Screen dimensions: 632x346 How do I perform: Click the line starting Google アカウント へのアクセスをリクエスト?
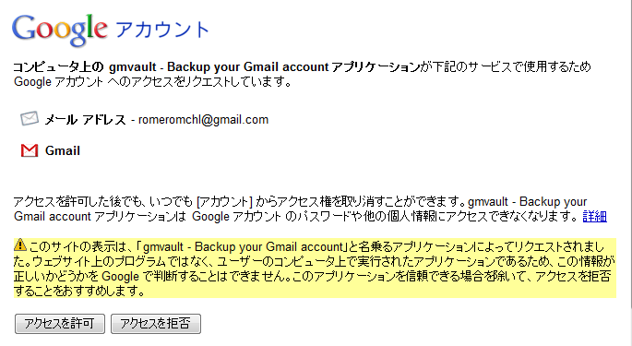point(153,82)
